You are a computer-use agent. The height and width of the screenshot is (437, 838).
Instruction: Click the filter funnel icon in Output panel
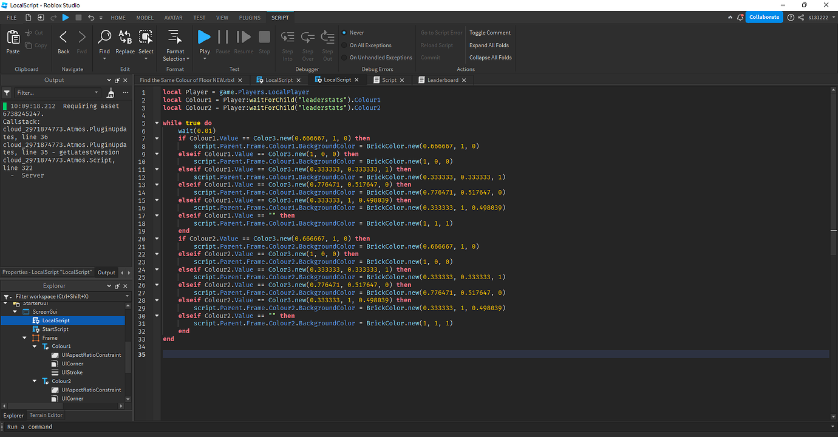[6, 92]
